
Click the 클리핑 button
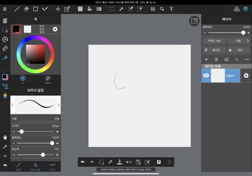point(215,50)
